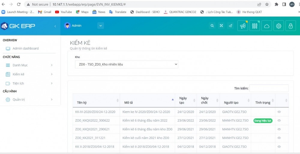
Task: Click the megaphone announcements icon
Action: pyautogui.click(x=243, y=26)
